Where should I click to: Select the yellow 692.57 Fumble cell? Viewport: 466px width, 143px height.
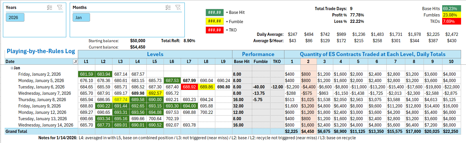pos(155,93)
